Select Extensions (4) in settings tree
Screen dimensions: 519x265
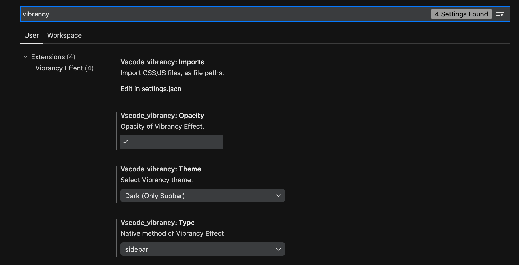coord(53,57)
